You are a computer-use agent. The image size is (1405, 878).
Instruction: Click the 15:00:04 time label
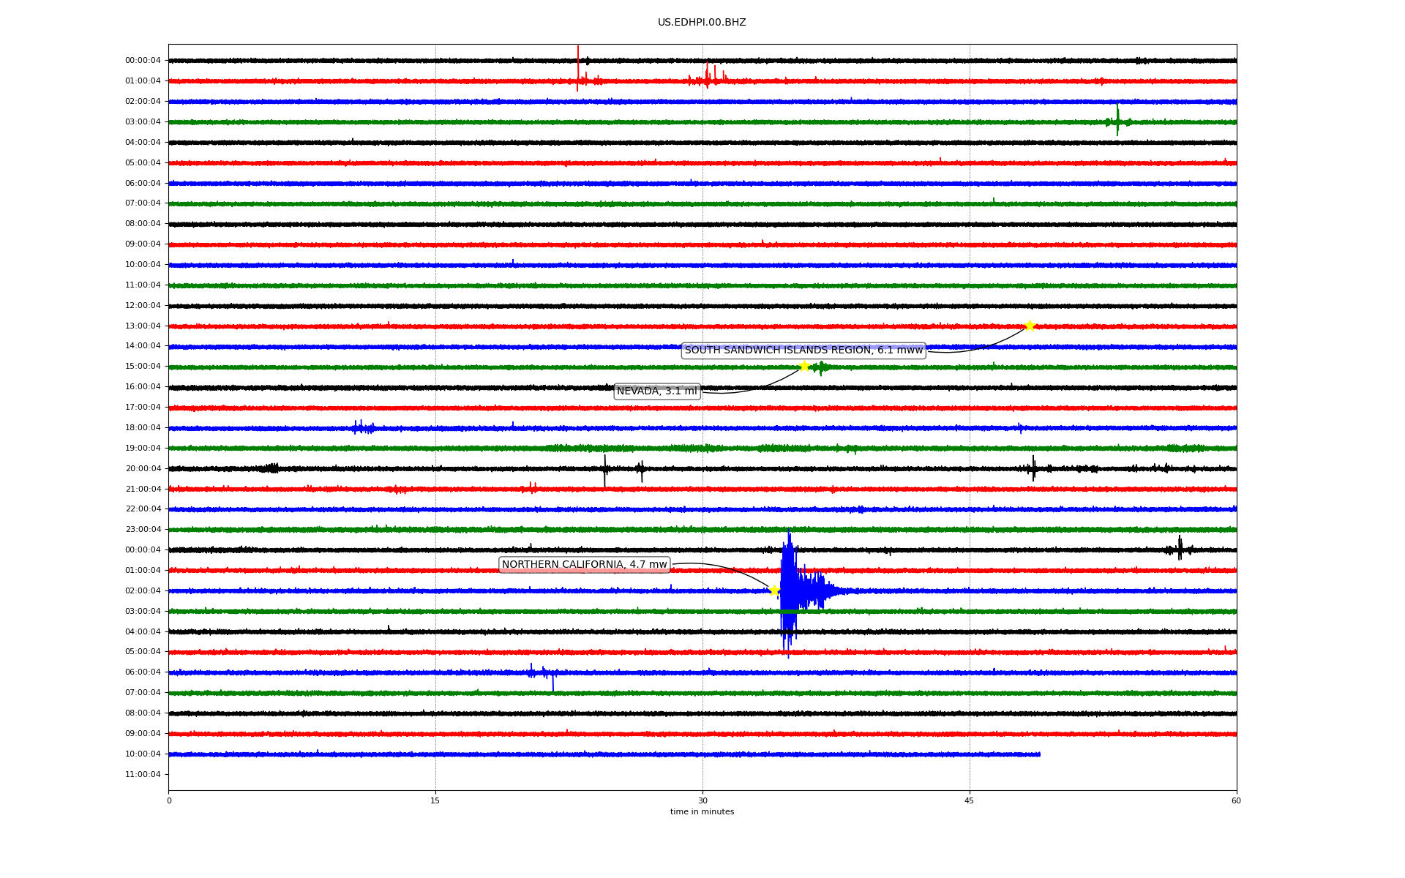[x=143, y=367]
